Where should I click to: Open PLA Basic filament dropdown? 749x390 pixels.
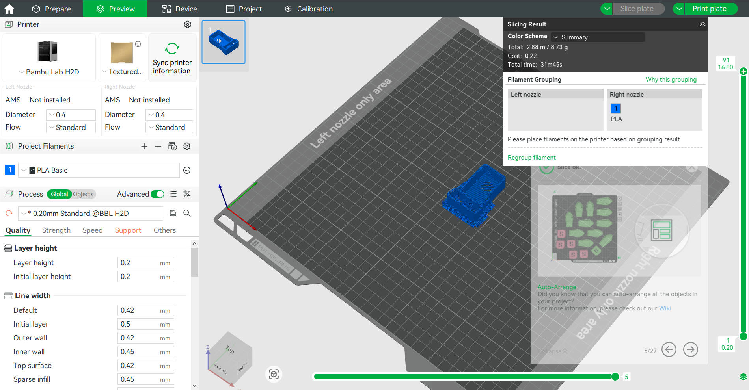coord(99,170)
